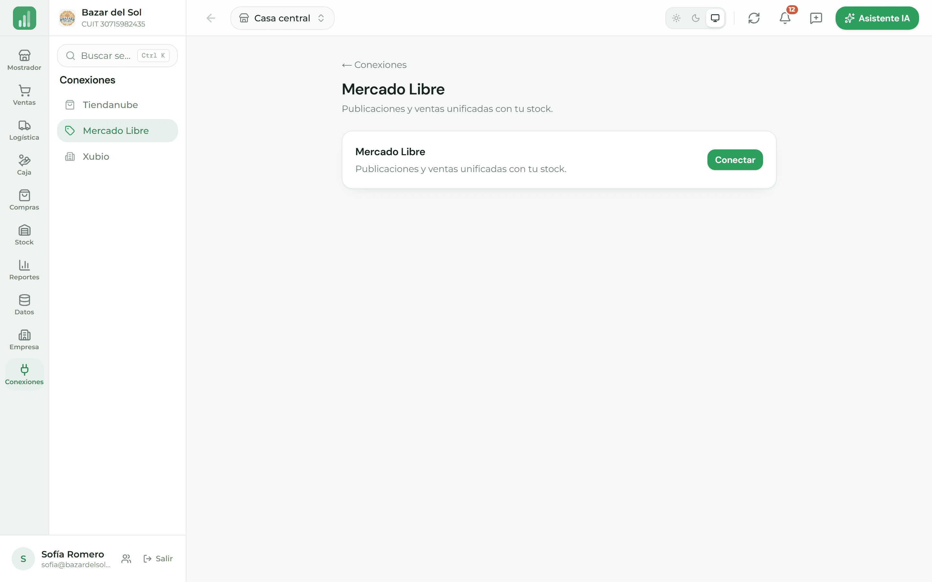The height and width of the screenshot is (582, 932).
Task: Click the top bar back arrow
Action: (x=211, y=18)
